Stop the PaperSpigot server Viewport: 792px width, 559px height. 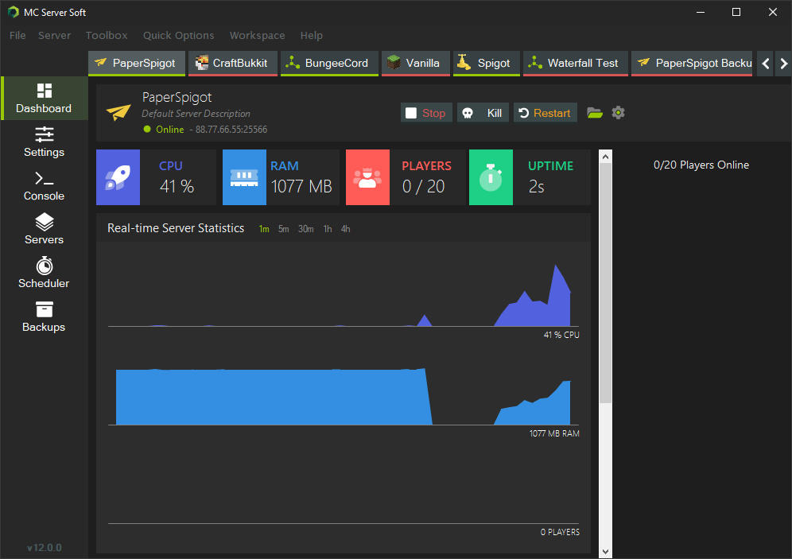click(426, 113)
